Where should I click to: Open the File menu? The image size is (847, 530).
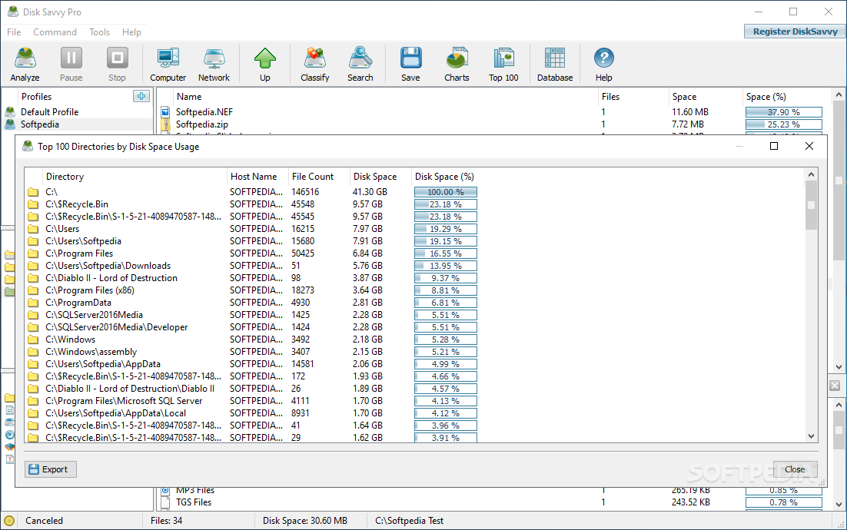(14, 32)
